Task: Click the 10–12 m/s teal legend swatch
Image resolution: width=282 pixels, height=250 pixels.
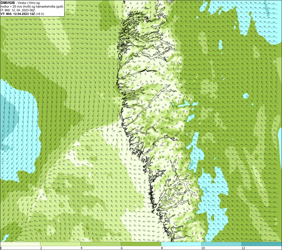Action: (222, 244)
